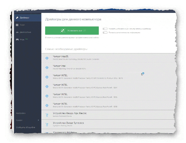Image resolution: width=186 pixels, height=143 pixels.
Task: Click the chipset icon beside Watchdog Timer Driver
Action: click(47, 68)
